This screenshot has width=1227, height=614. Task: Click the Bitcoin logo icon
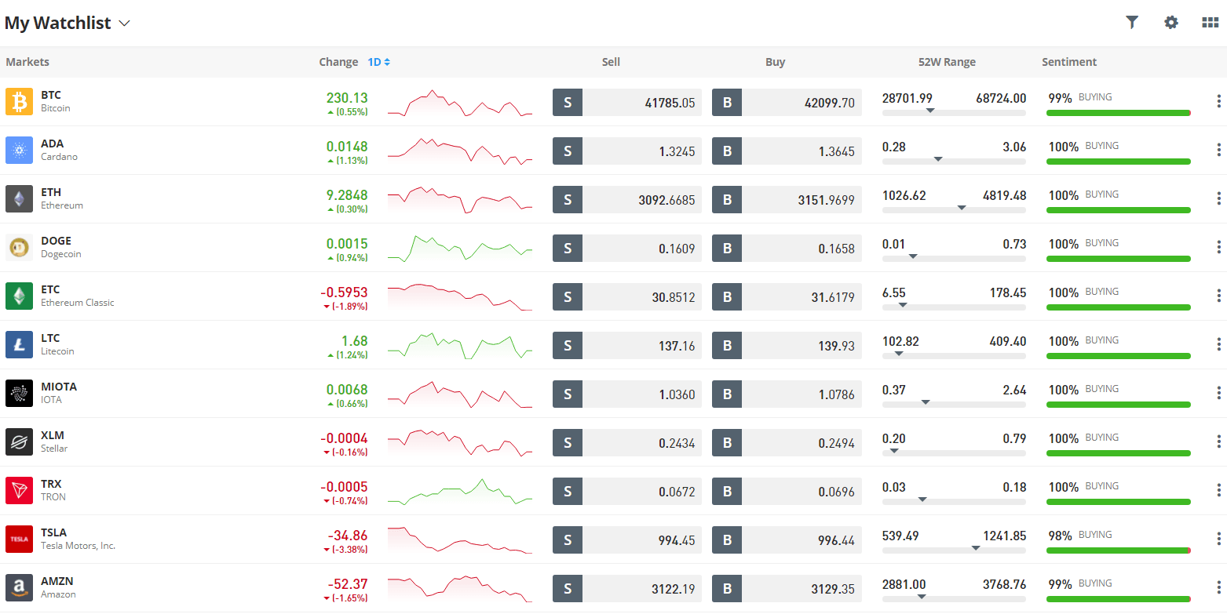click(20, 102)
